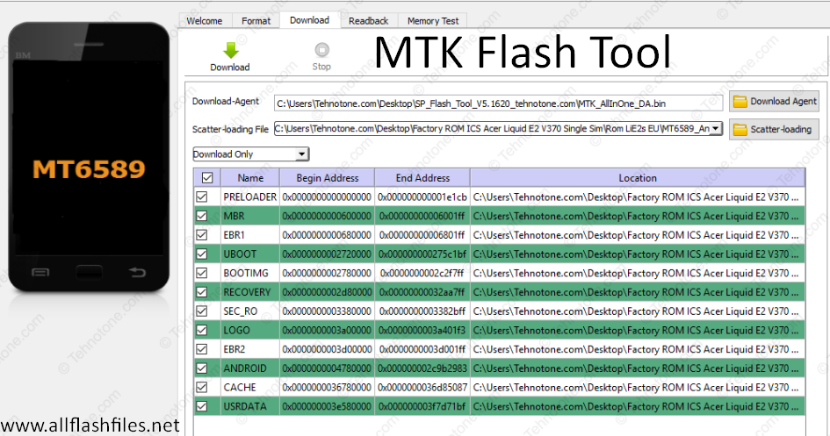Select the BOOTIMG name cell
The width and height of the screenshot is (830, 436).
click(249, 273)
